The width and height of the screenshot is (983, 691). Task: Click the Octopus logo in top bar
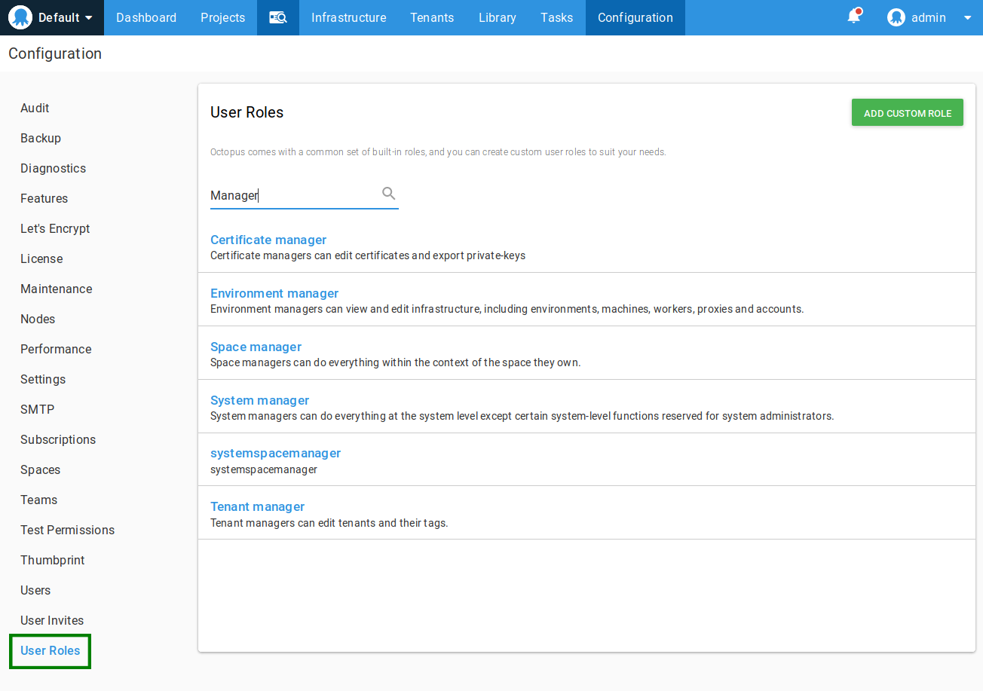(20, 17)
